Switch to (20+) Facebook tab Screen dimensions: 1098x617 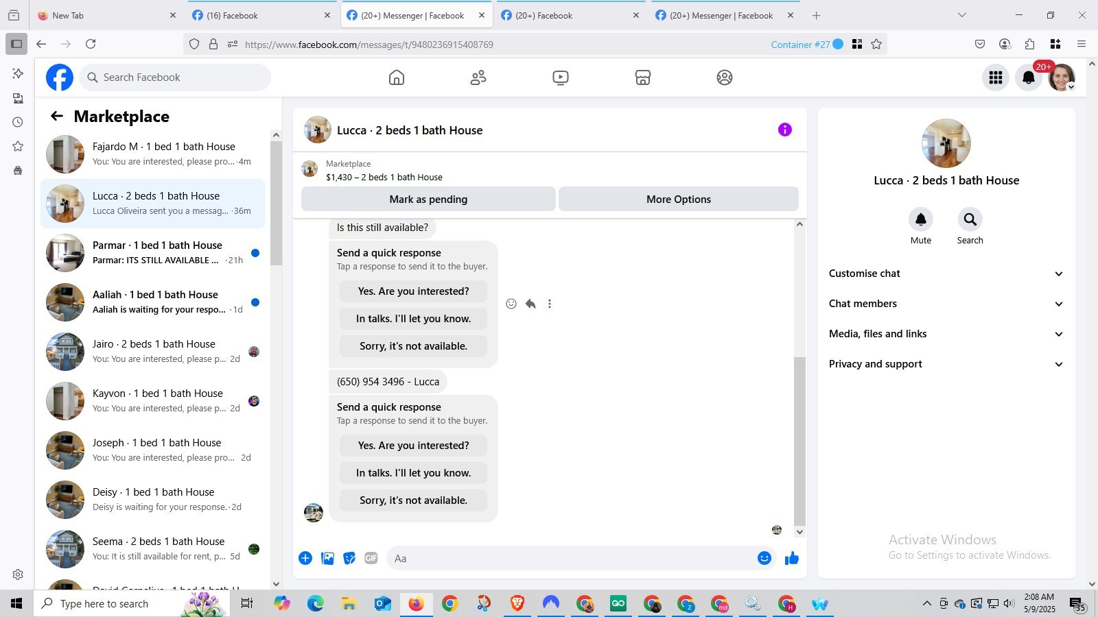tap(570, 15)
